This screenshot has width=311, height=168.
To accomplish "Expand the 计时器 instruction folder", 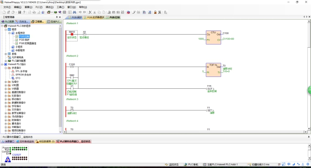I will (6, 85).
